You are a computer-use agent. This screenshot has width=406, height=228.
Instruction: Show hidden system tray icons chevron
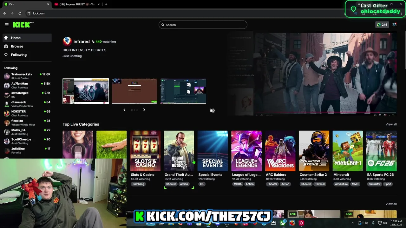353,223
